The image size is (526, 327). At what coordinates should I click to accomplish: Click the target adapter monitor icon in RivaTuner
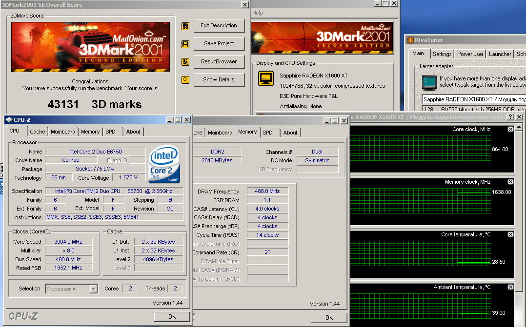(x=429, y=82)
